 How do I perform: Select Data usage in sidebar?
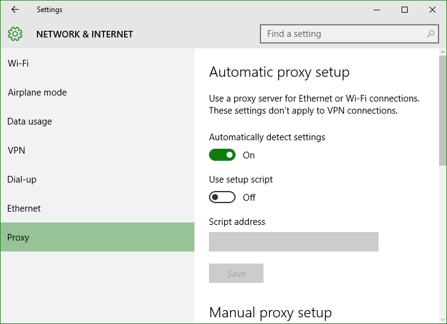click(x=98, y=121)
